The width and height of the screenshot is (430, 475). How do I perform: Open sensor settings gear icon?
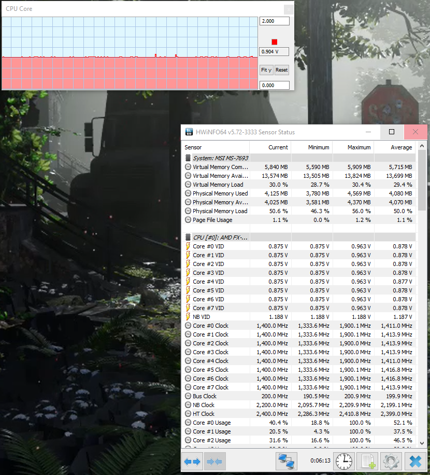point(391,462)
